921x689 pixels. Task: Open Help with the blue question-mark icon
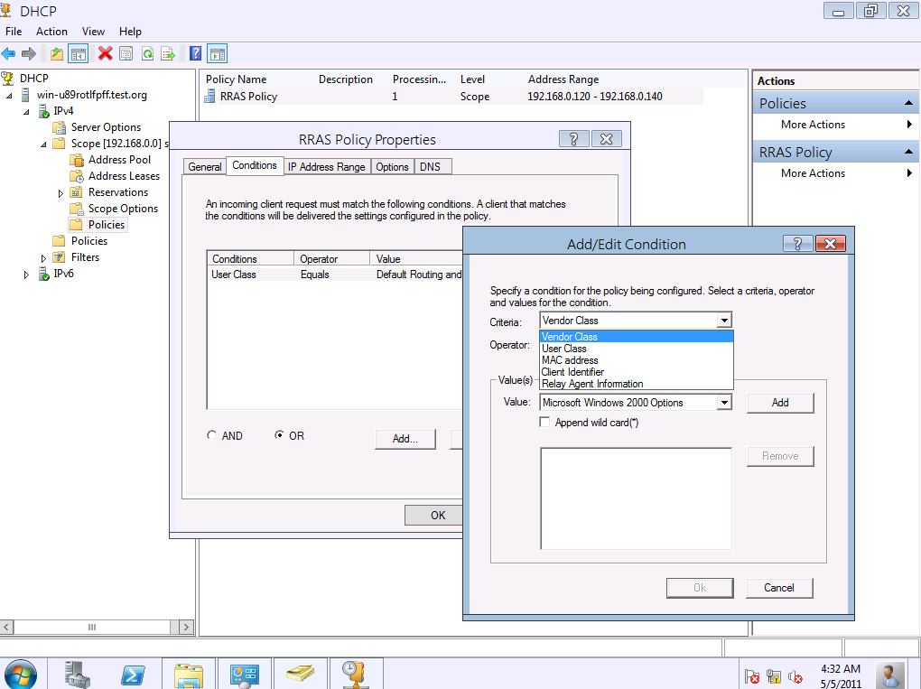point(196,54)
